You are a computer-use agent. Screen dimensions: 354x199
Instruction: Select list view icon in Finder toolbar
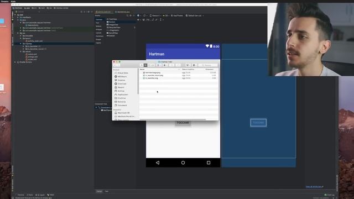pyautogui.click(x=145, y=65)
